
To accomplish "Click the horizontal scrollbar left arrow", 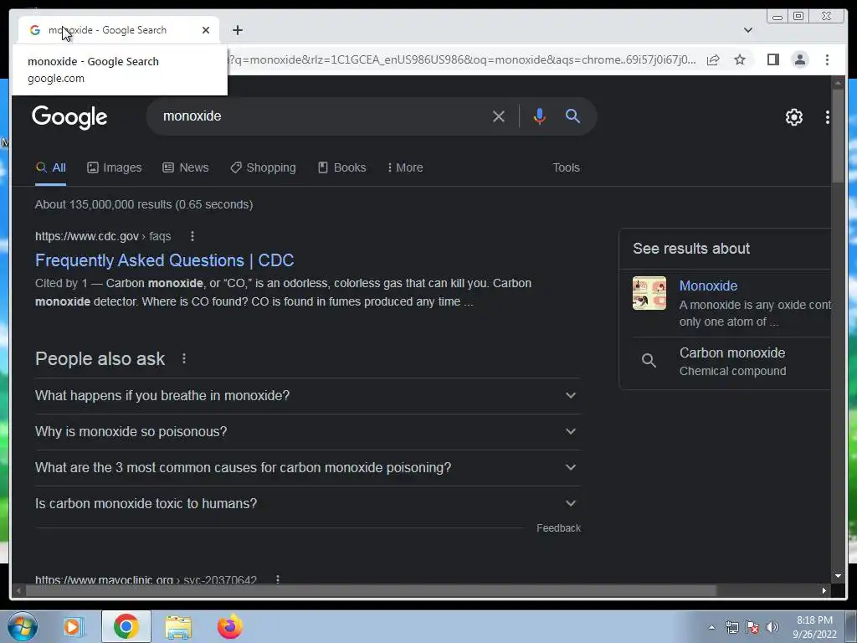I will point(18,590).
